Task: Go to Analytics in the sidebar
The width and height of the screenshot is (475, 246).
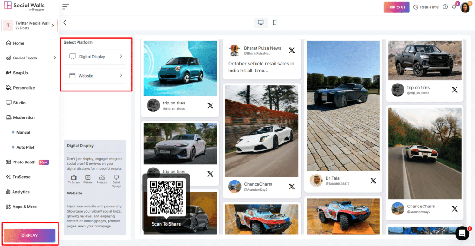Action: pos(21,192)
